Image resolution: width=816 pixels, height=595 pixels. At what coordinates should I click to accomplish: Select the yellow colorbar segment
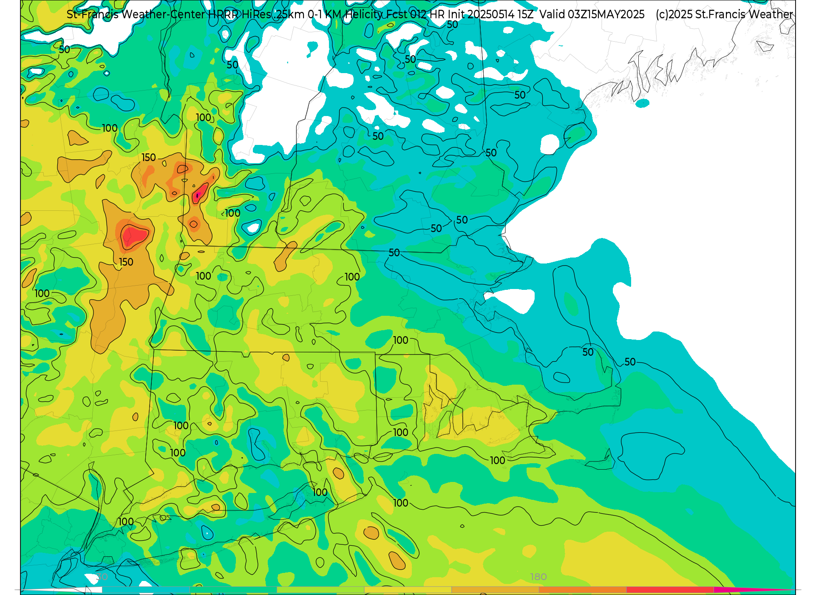(408, 590)
